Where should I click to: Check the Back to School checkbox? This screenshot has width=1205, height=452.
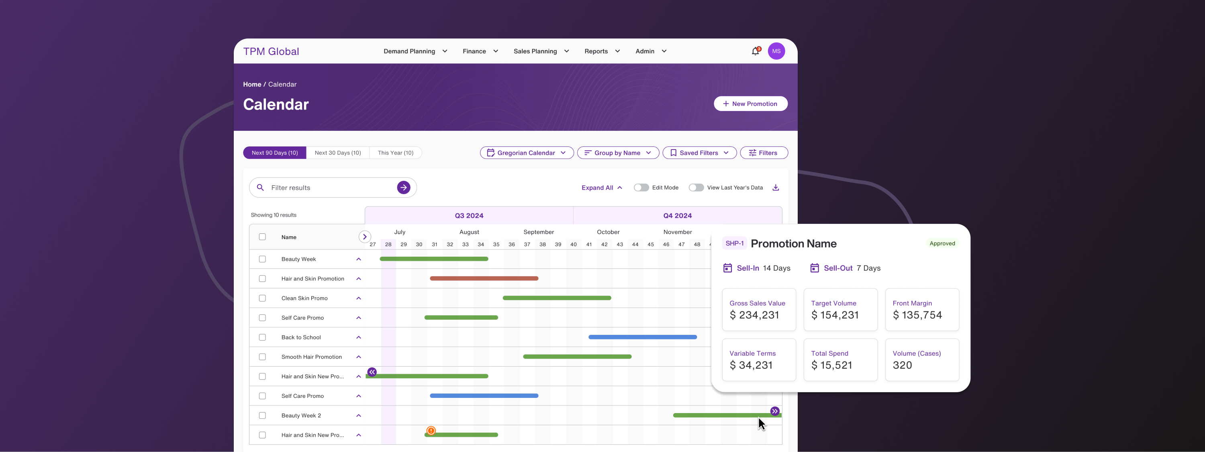point(262,337)
